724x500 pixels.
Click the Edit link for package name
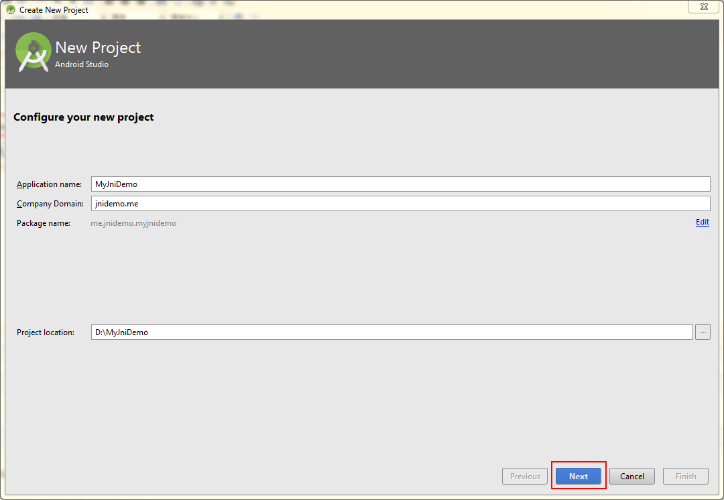coord(703,222)
